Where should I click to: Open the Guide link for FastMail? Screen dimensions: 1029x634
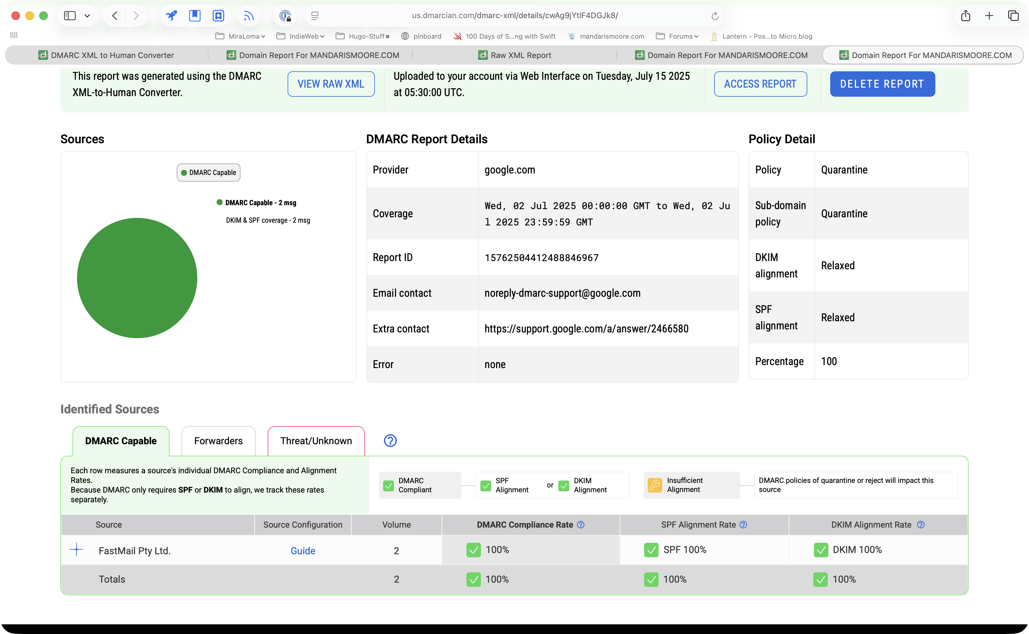tap(303, 551)
